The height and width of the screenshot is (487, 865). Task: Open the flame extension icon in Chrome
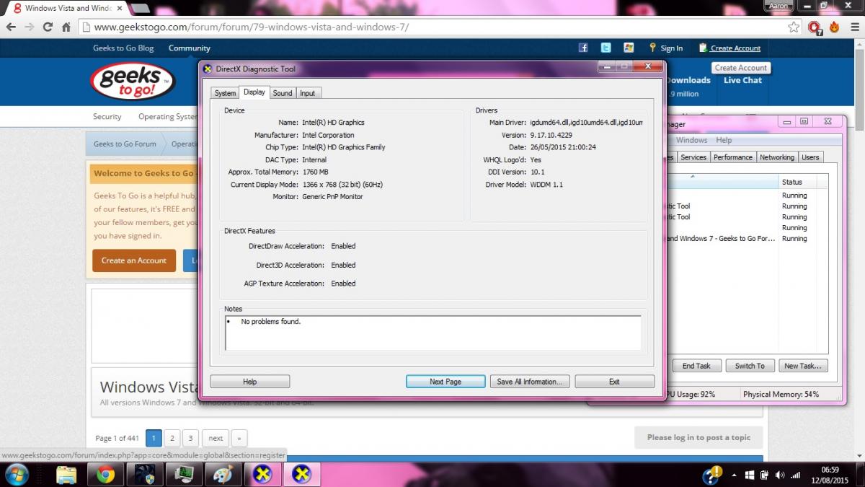(x=834, y=27)
